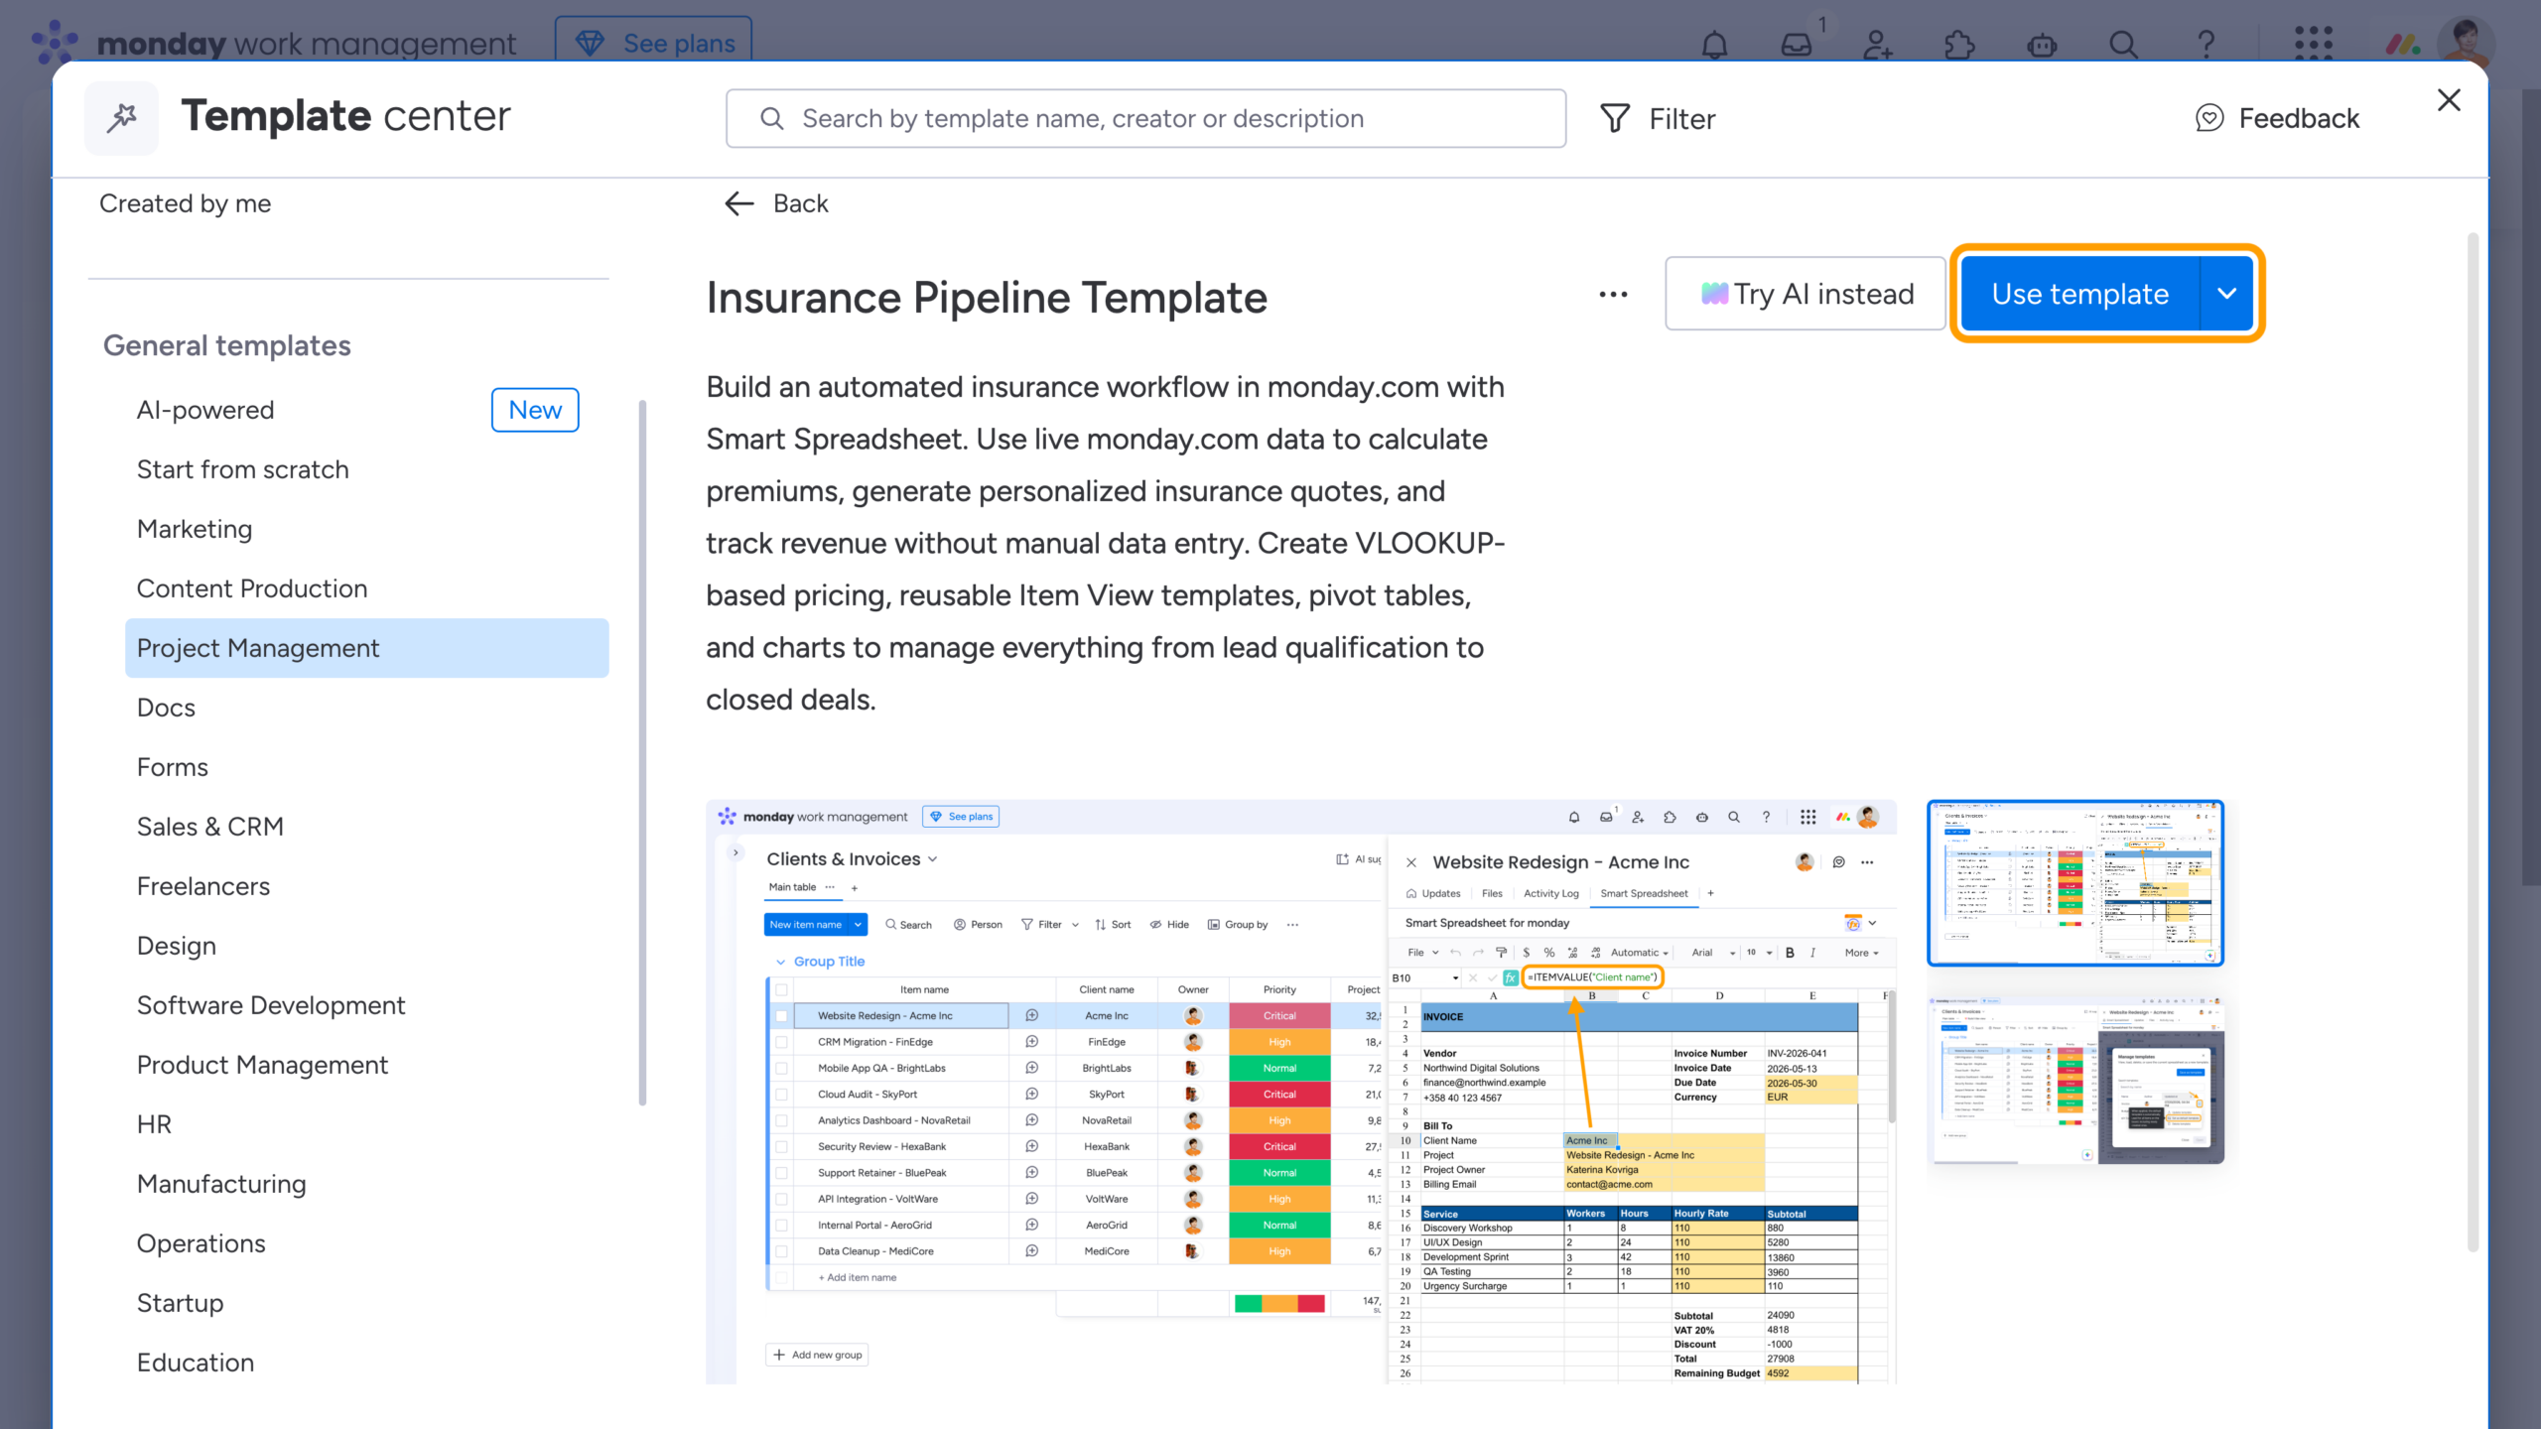Open the AI assistant robot icon
This screenshot has height=1429, width=2541.
[2042, 44]
